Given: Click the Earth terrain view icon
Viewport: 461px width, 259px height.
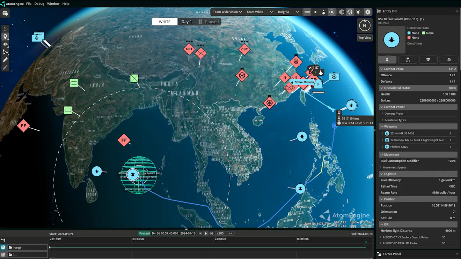Looking at the screenshot, I should (x=350, y=12).
